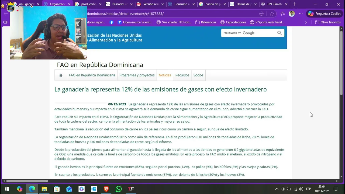
Task: Close the "Versión res" tab
Action: [x=162, y=4]
